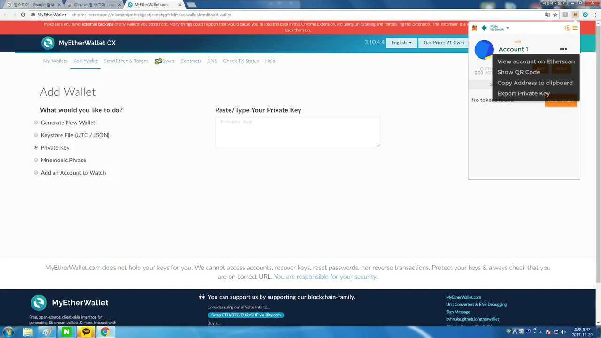Open a new browser tab
The image size is (601, 338).
(191, 5)
